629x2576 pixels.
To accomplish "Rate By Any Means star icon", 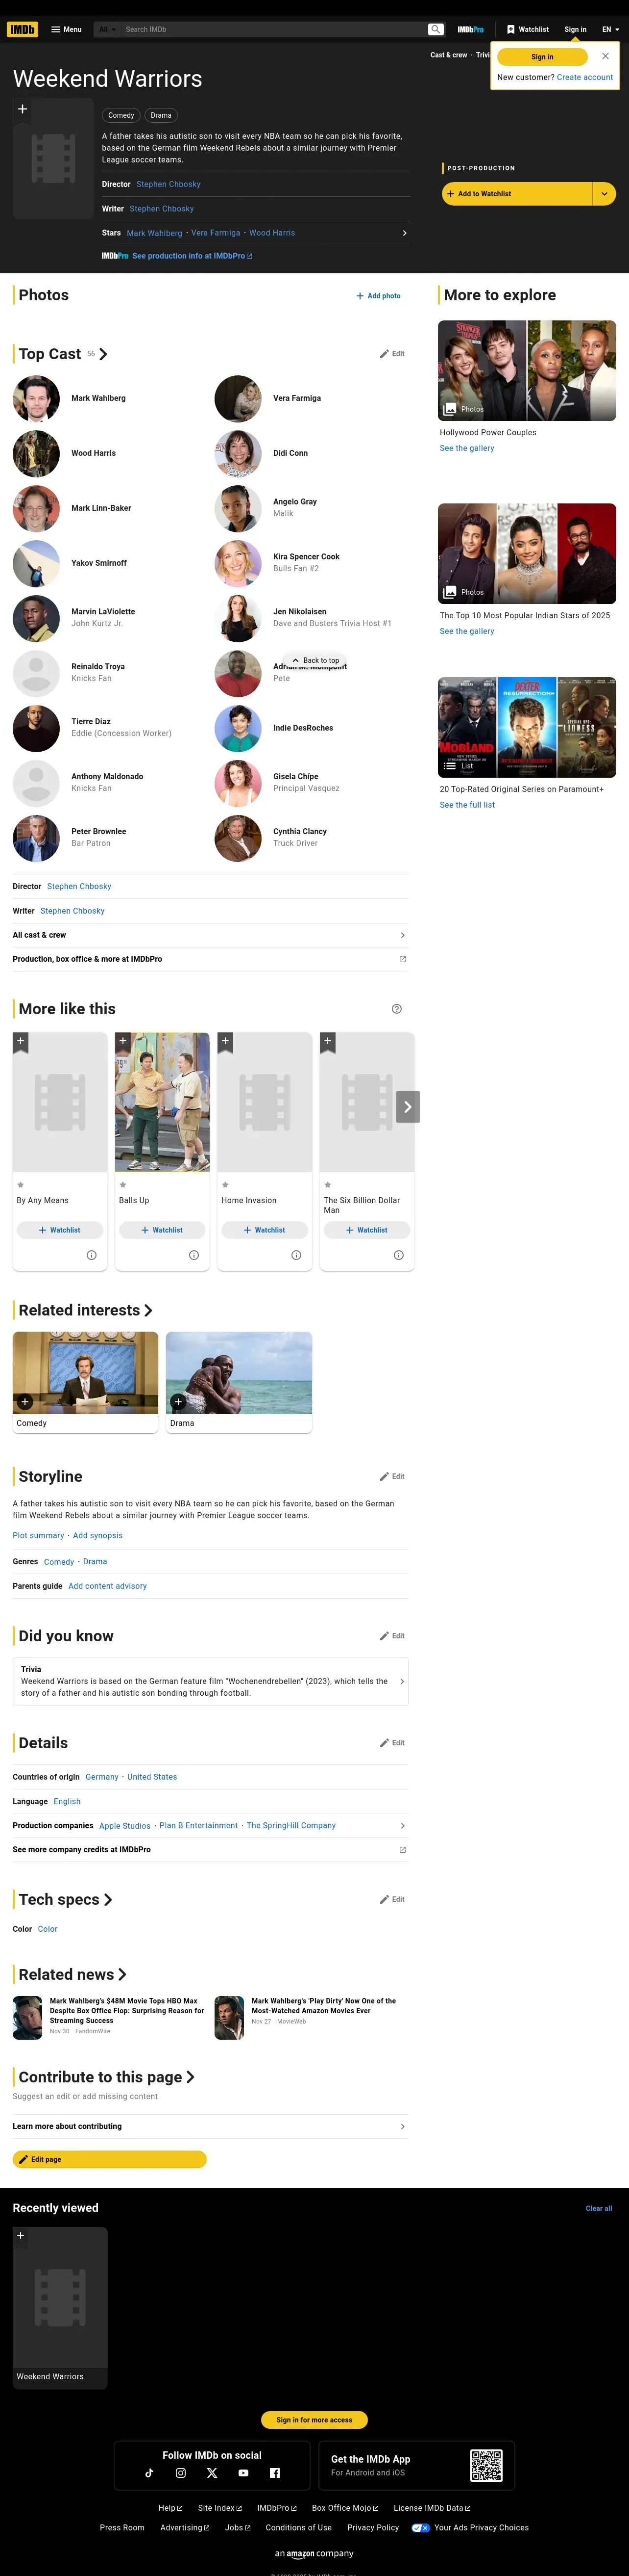I will tap(21, 1185).
